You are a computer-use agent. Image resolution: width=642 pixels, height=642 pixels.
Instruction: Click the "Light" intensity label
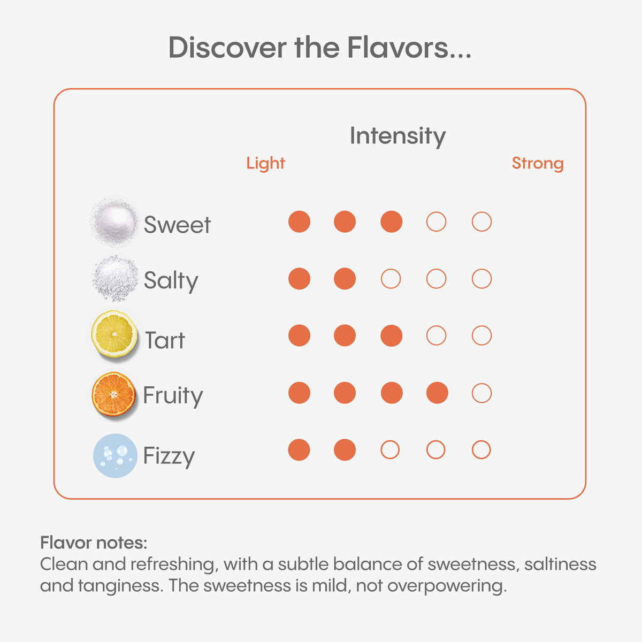265,163
